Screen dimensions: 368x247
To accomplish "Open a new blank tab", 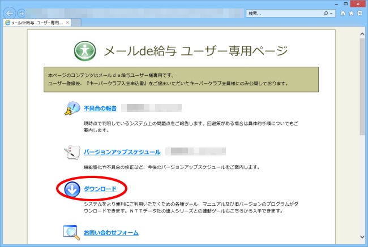I will click(76, 23).
